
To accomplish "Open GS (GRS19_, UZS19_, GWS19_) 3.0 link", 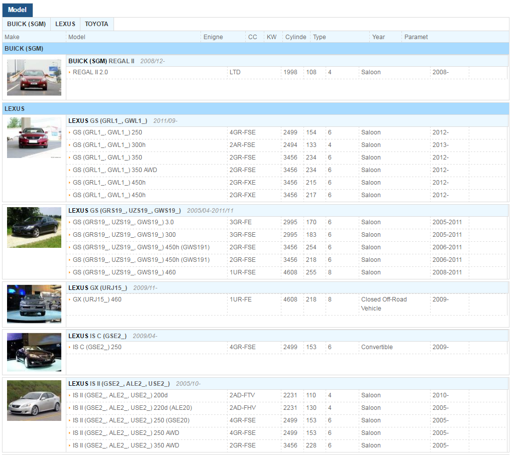I will (123, 222).
